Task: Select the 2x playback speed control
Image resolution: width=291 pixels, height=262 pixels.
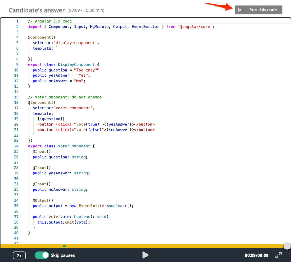Action: [19, 255]
